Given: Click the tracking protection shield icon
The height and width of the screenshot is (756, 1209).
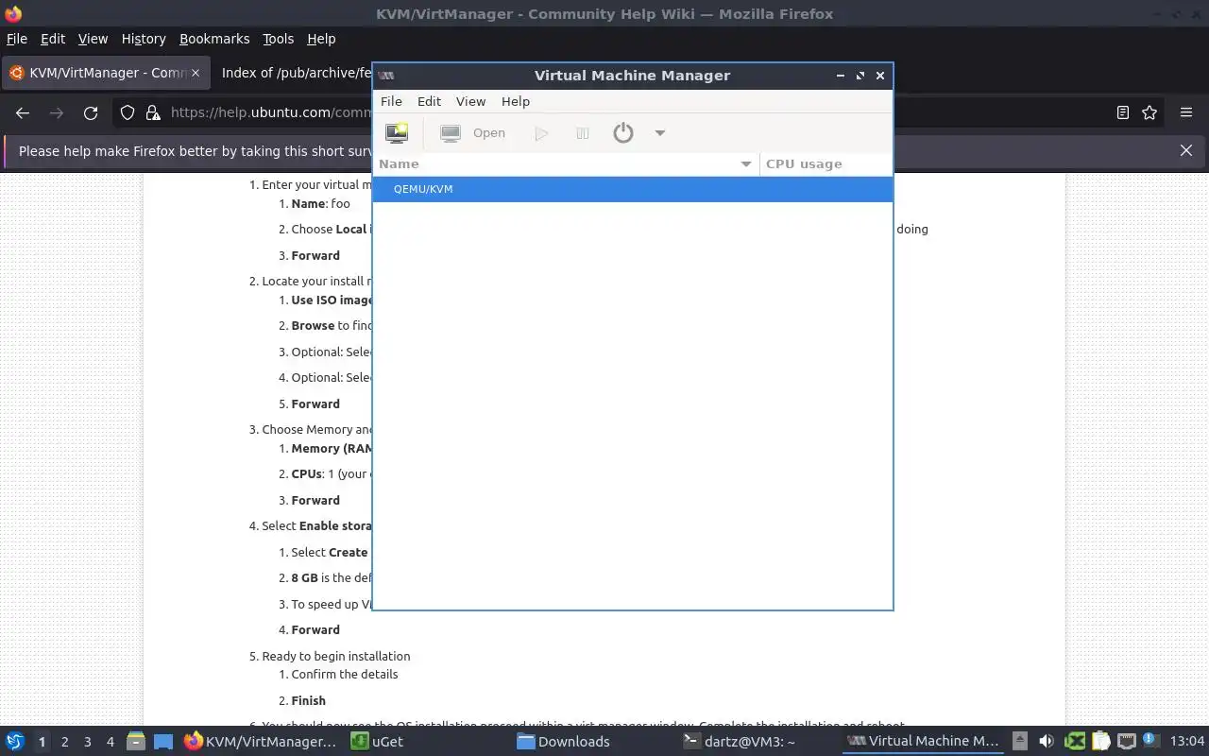Looking at the screenshot, I should coord(128,112).
